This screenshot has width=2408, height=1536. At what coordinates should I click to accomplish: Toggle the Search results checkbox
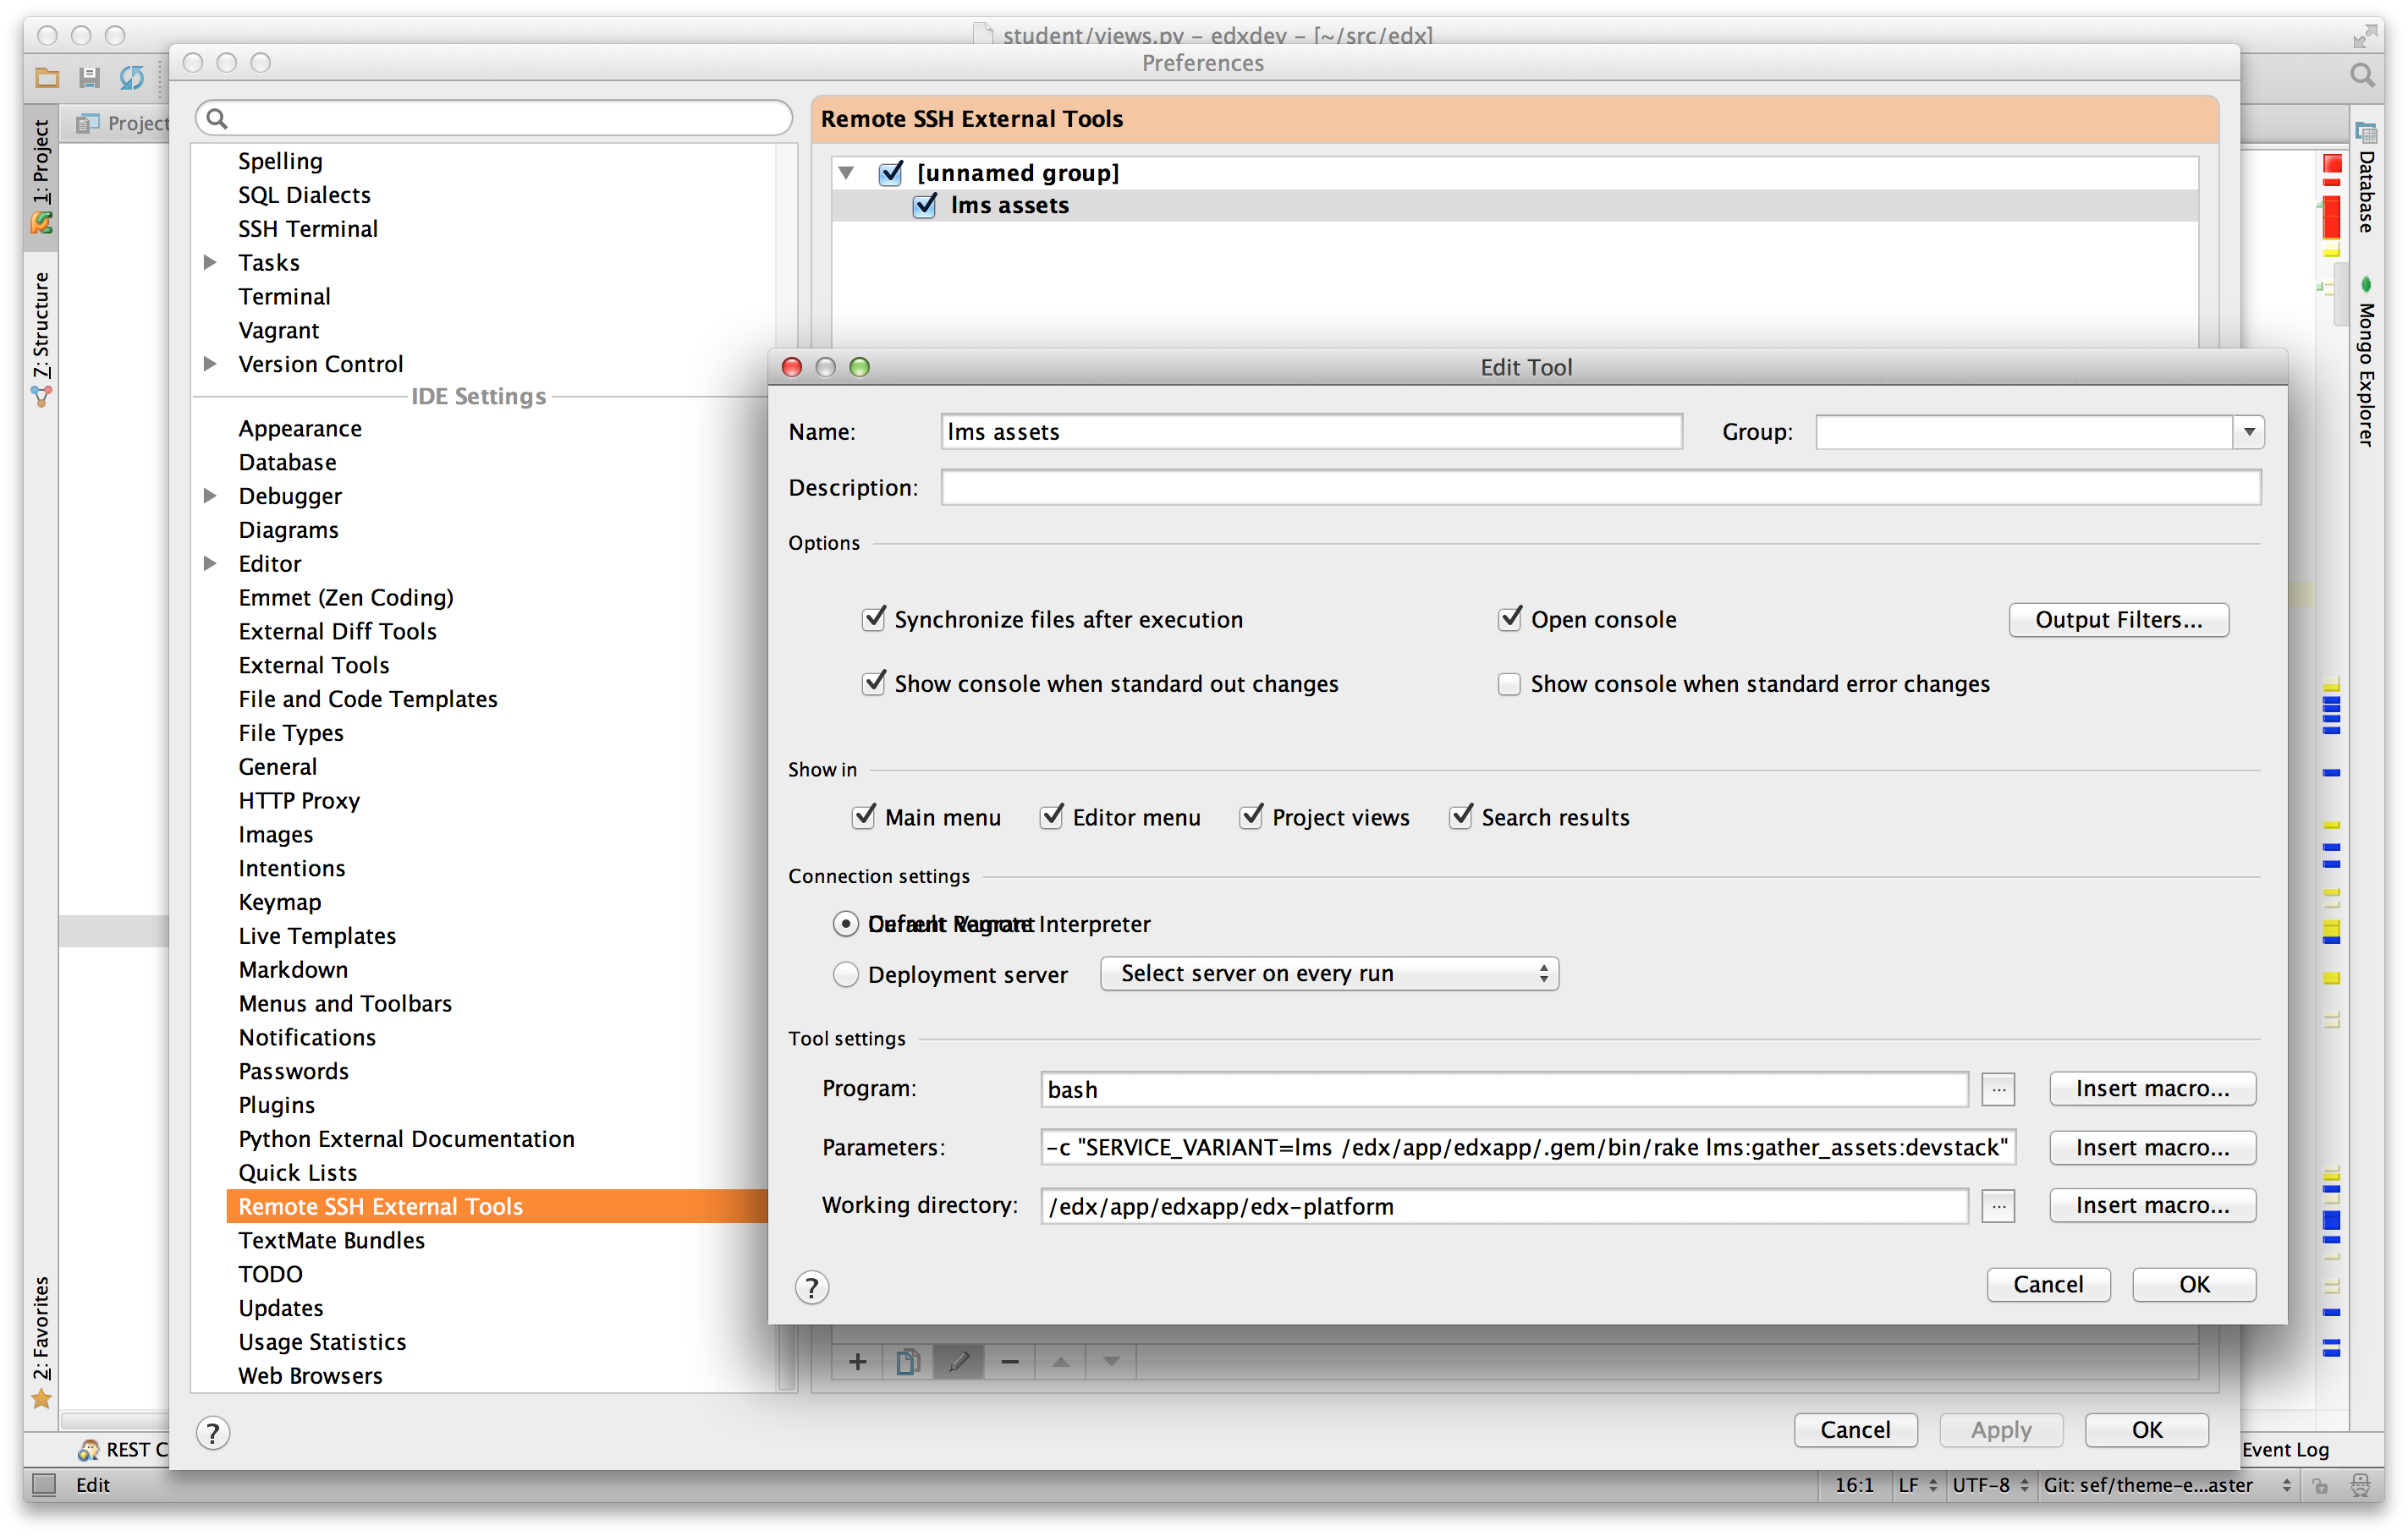(x=1461, y=817)
